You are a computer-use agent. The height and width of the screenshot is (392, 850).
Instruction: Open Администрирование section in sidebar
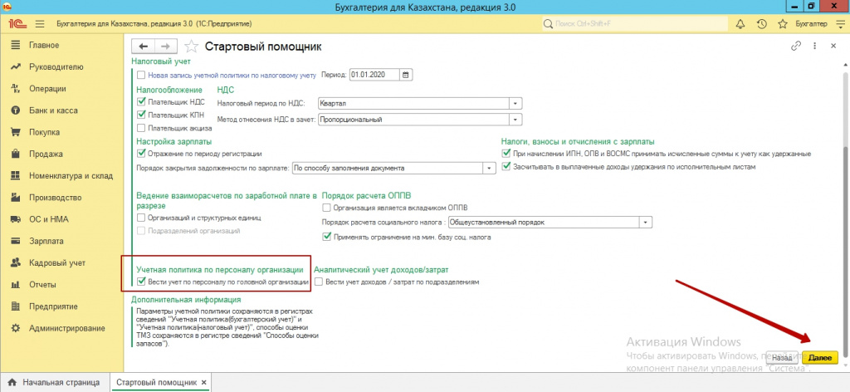(66, 328)
